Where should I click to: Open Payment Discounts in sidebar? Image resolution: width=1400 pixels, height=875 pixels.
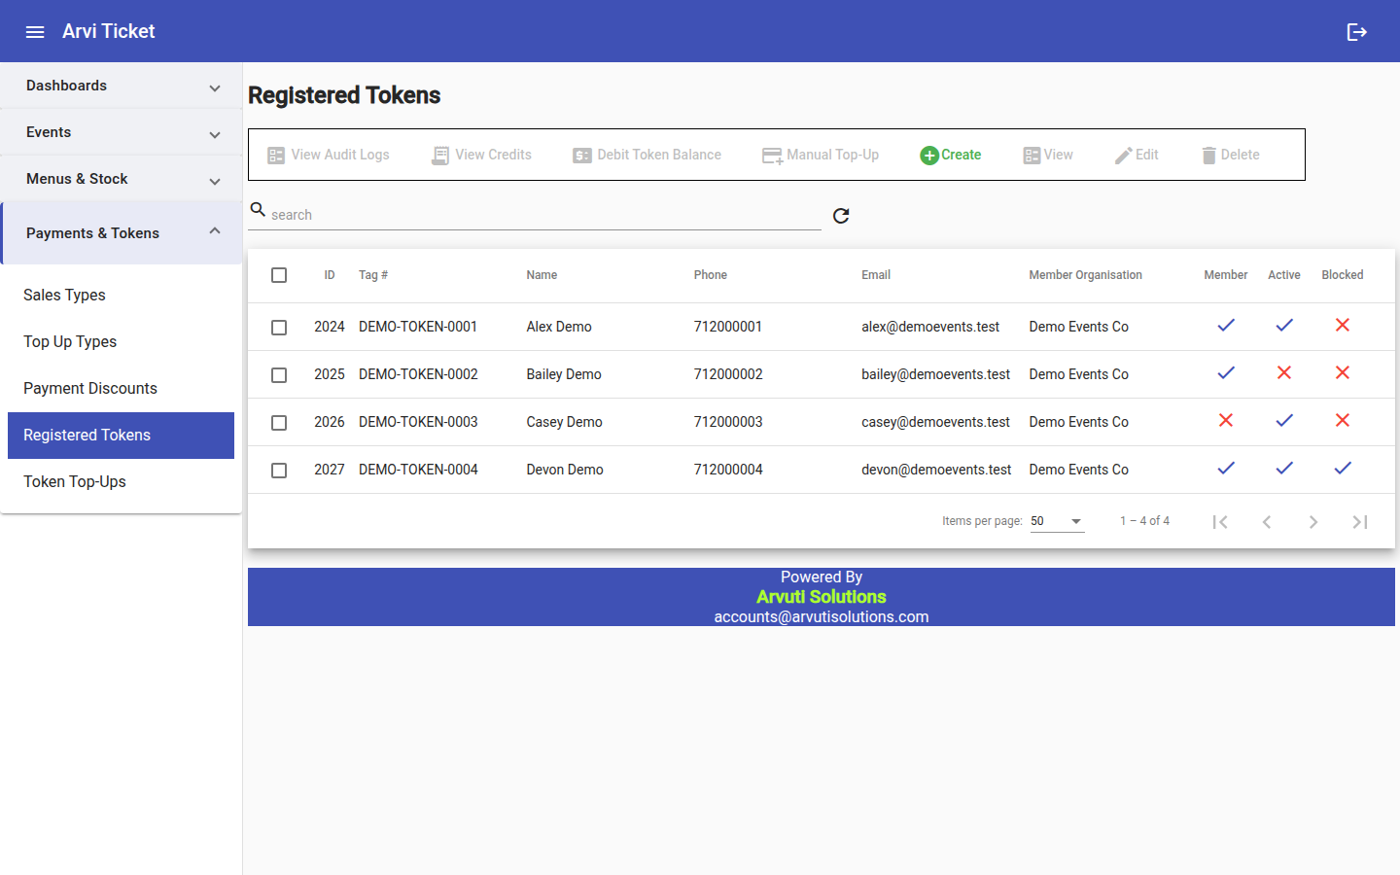[x=121, y=389]
